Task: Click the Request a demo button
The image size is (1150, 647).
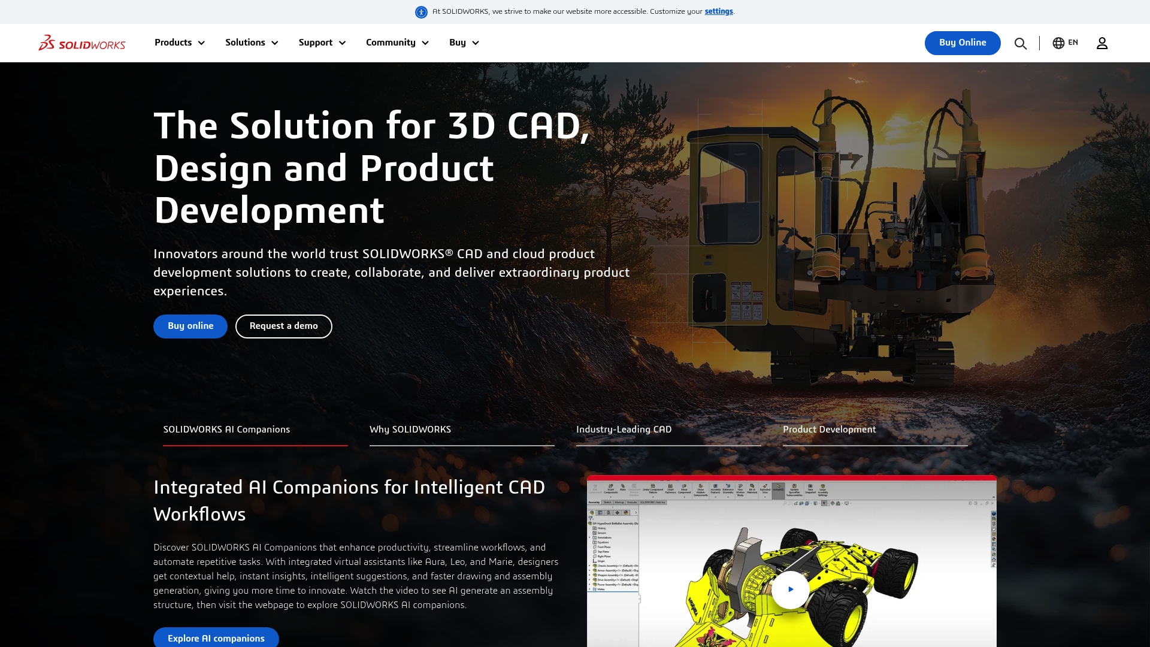Action: tap(284, 326)
